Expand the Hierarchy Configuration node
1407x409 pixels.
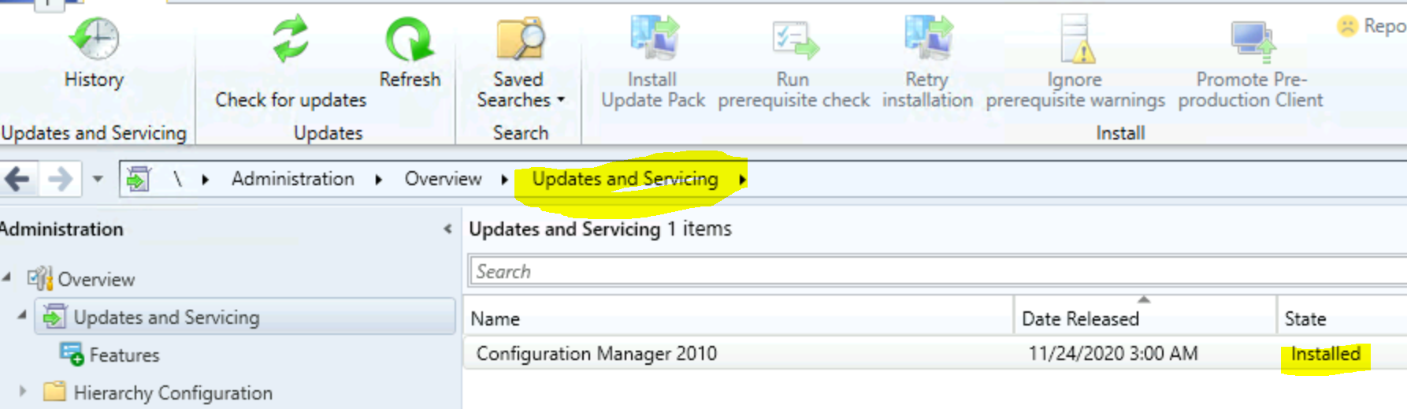23,391
